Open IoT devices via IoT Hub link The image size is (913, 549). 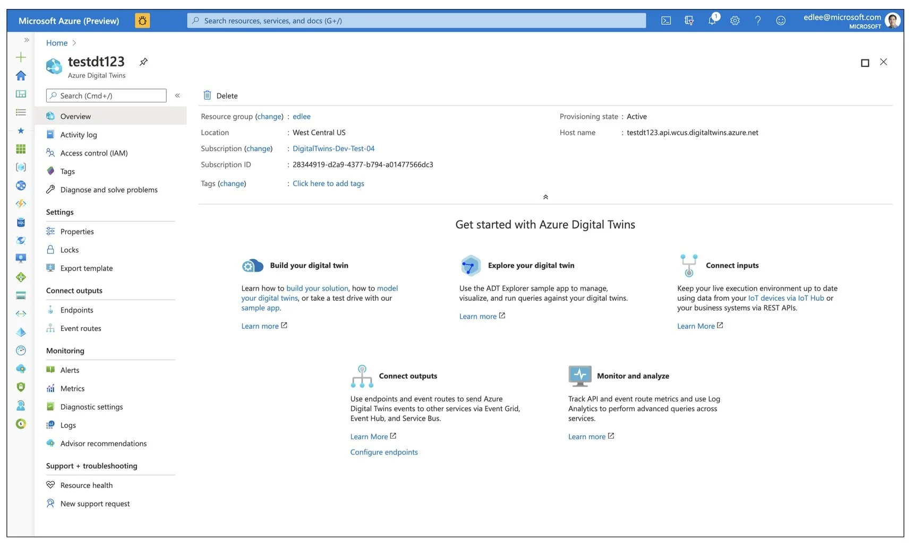(786, 298)
